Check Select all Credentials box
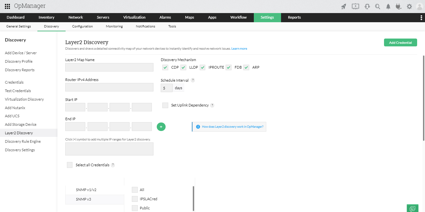Image resolution: width=425 pixels, height=212 pixels. click(70, 165)
